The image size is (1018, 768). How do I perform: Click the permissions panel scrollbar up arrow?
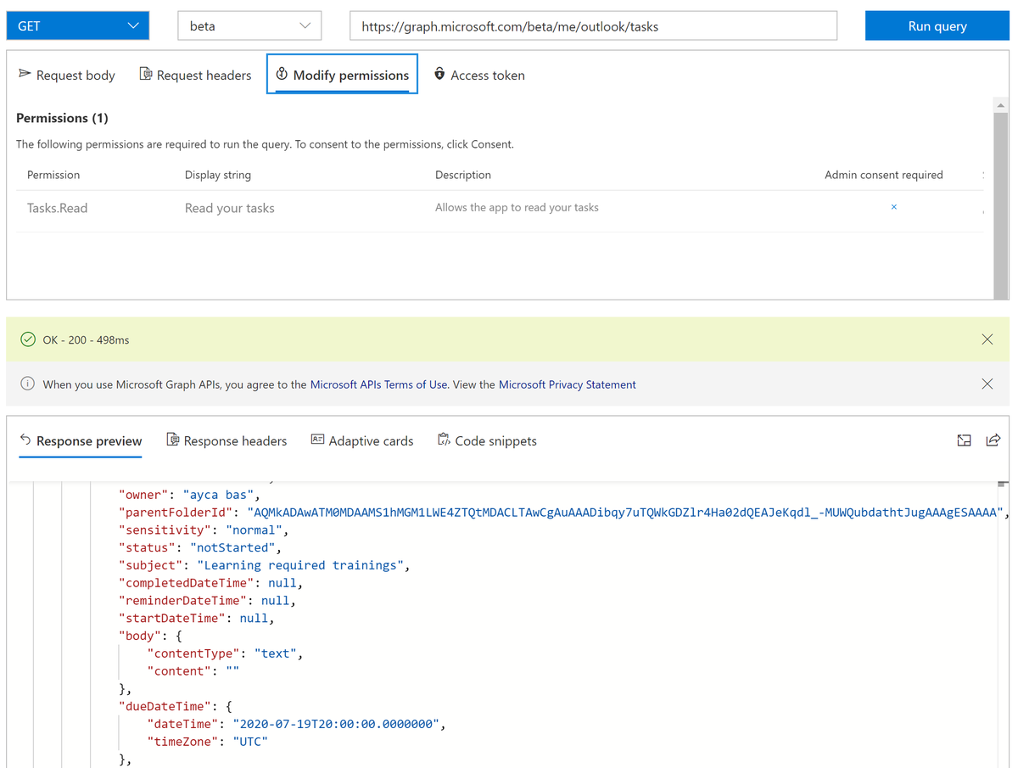1001,104
